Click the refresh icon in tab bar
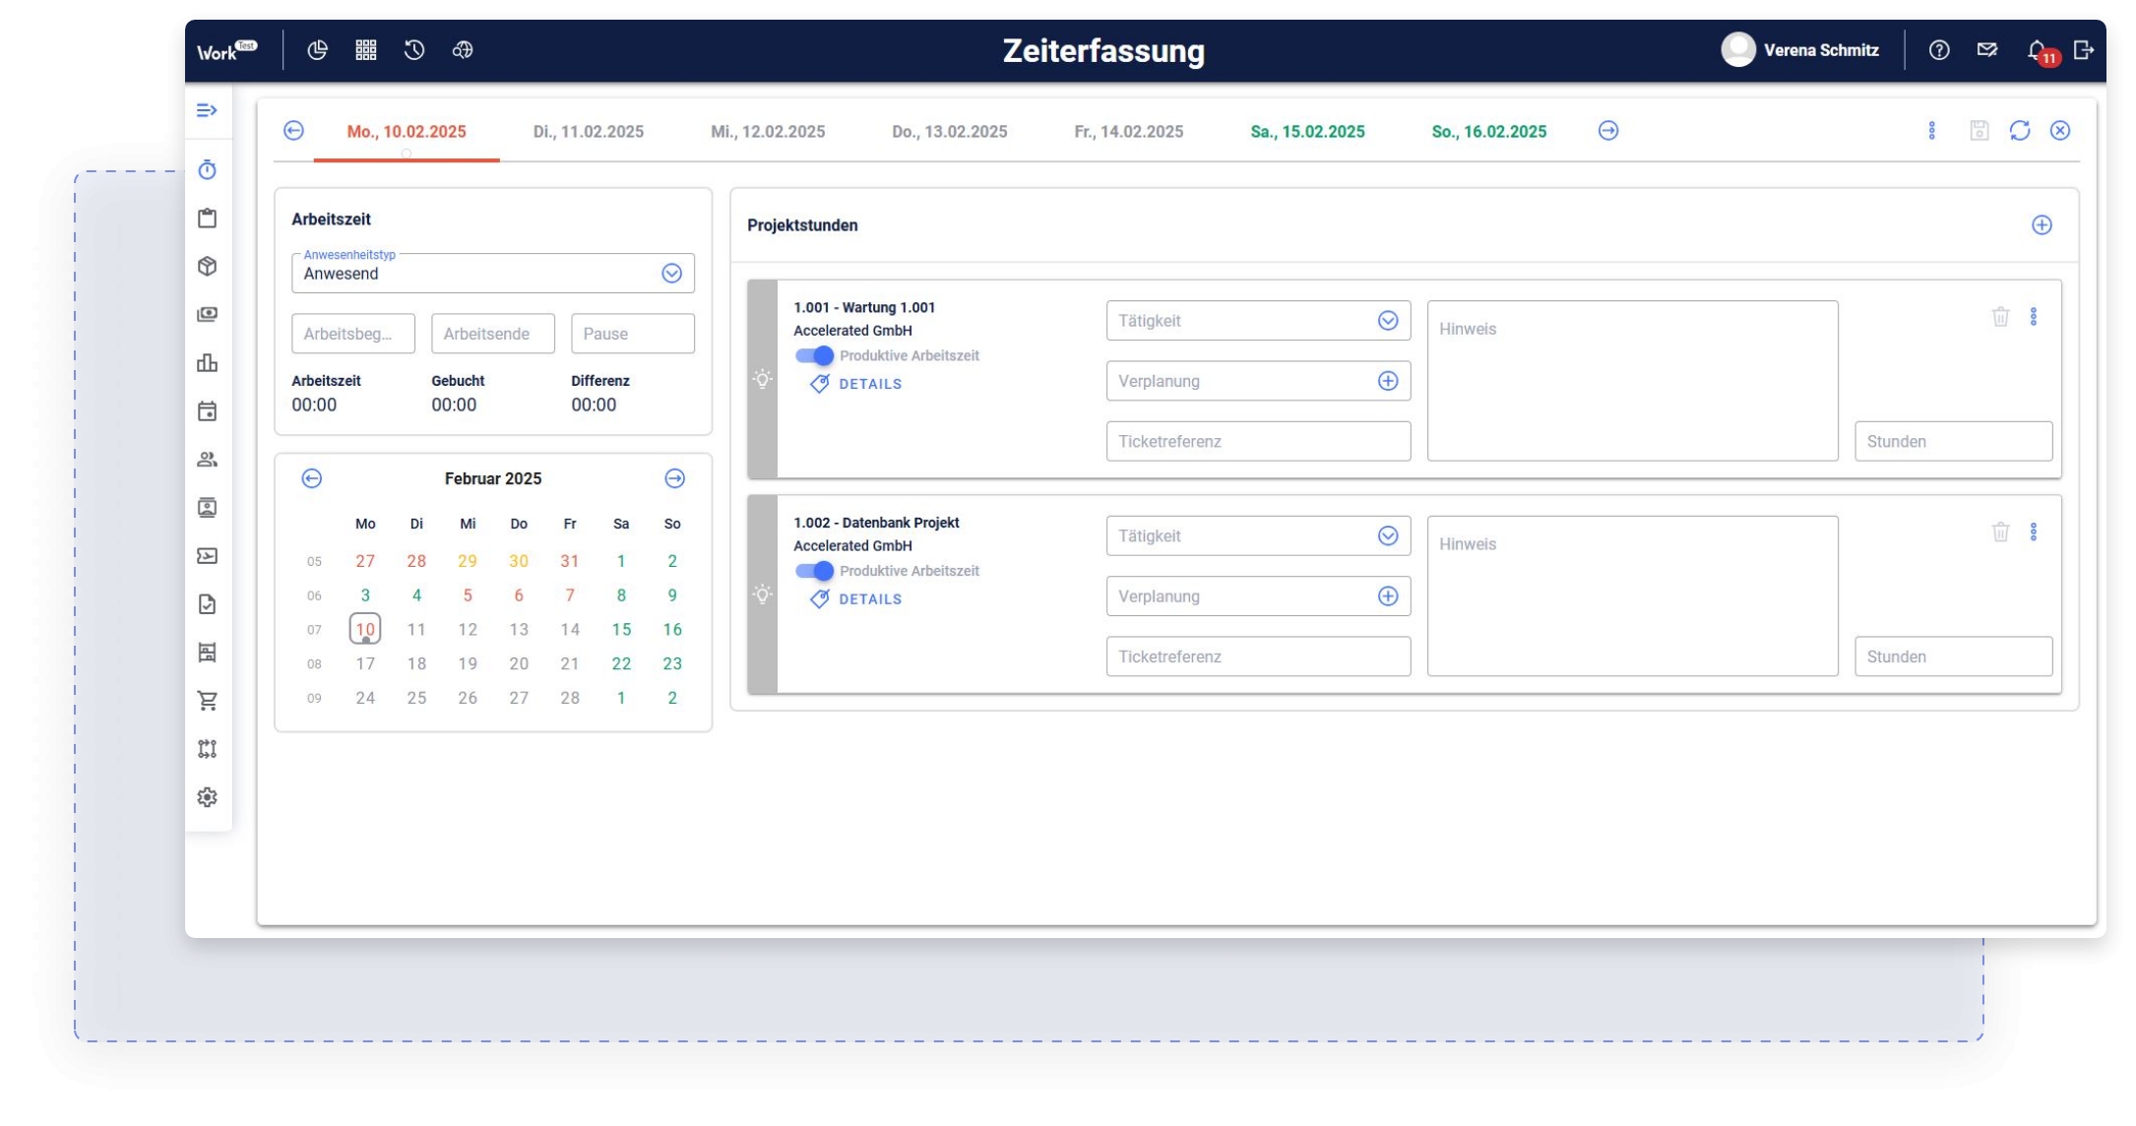This screenshot has width=2136, height=1126. [2020, 131]
